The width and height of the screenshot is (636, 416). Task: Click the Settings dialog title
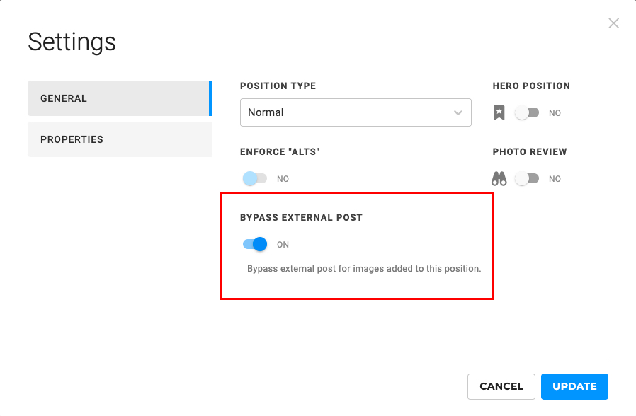click(x=72, y=42)
